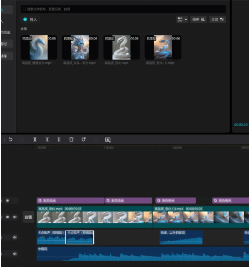The width and height of the screenshot is (249, 267).
Task: Open the 排序 sort options
Action: [198, 19]
